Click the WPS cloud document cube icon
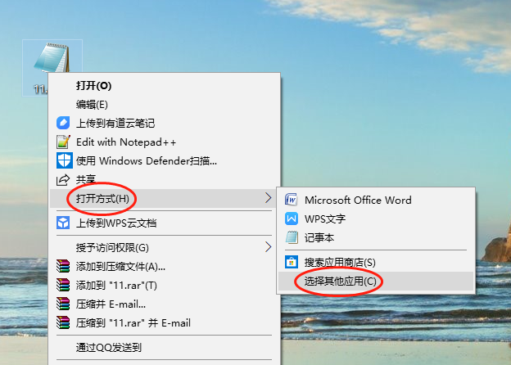 [63, 223]
